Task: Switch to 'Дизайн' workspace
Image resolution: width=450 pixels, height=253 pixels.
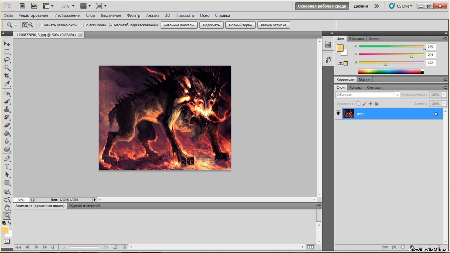Action: pyautogui.click(x=361, y=6)
